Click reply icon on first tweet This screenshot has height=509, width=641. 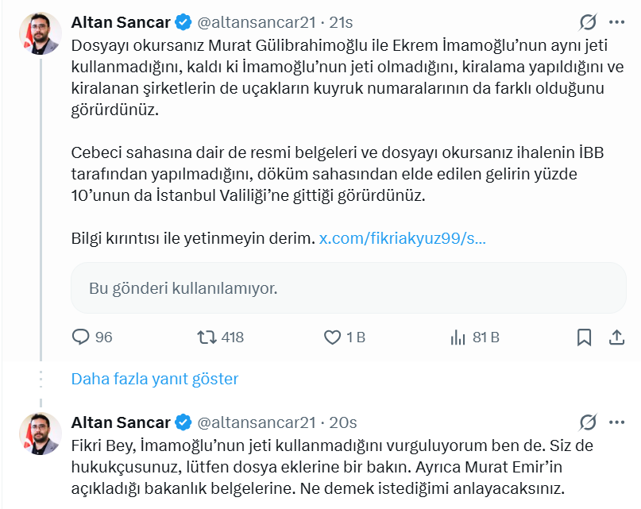point(81,337)
